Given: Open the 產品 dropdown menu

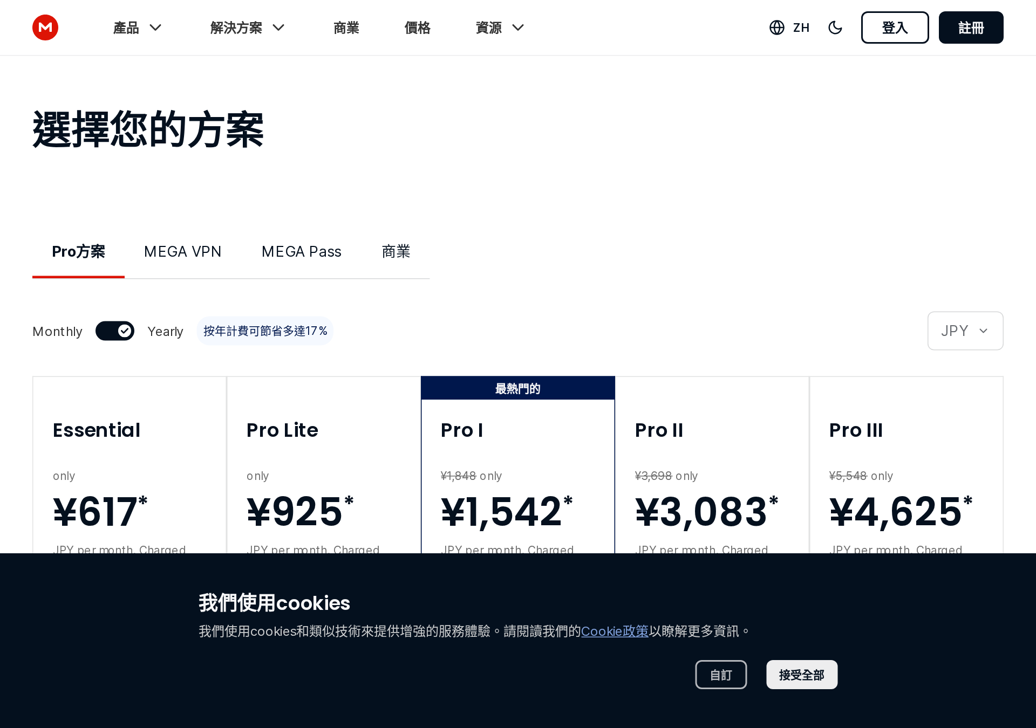Looking at the screenshot, I should [138, 28].
